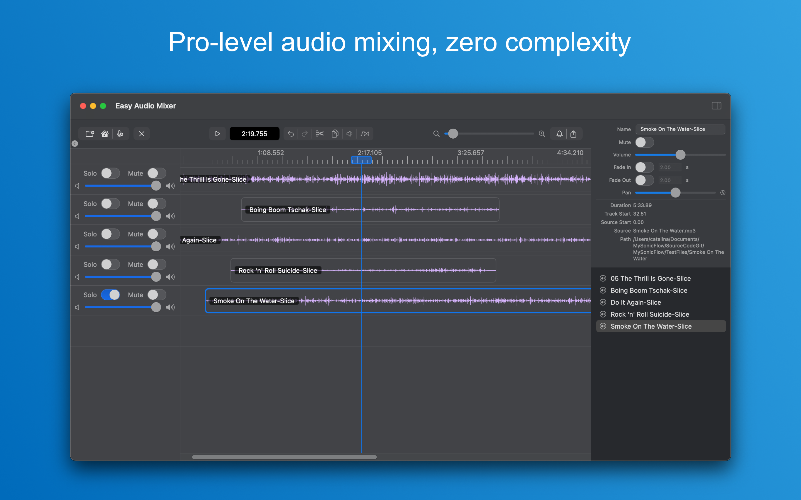
Task: Click the redo arrow icon
Action: [x=305, y=134]
